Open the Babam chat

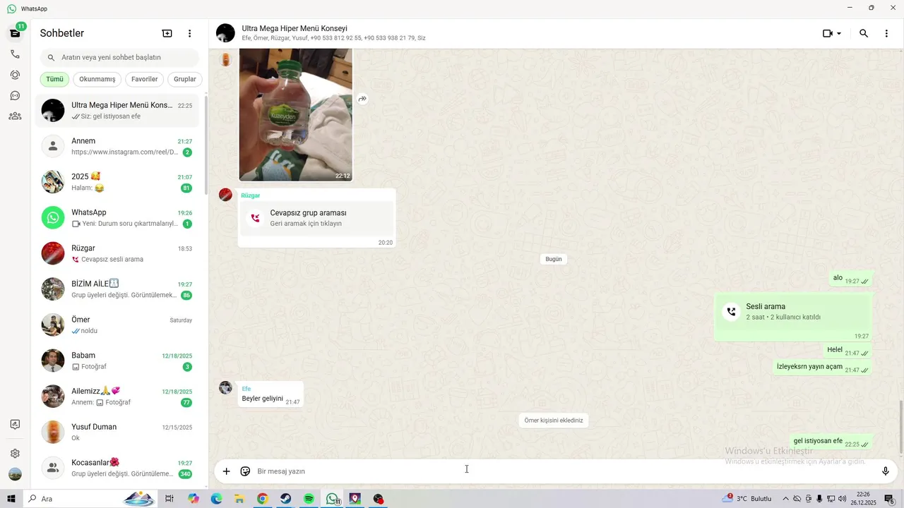click(x=117, y=361)
